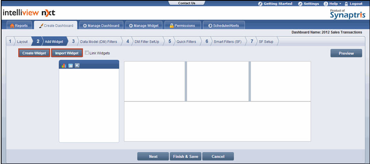The height and width of the screenshot is (164, 370).
Task: Cancel the dashboard creation
Action: (218, 157)
